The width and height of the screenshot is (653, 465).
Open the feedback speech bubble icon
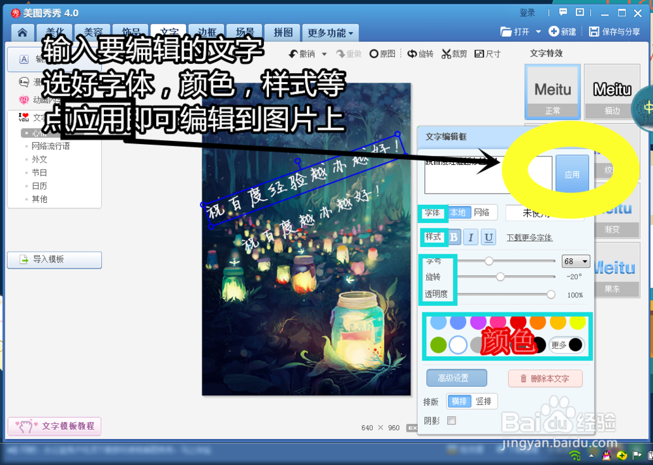click(x=563, y=12)
